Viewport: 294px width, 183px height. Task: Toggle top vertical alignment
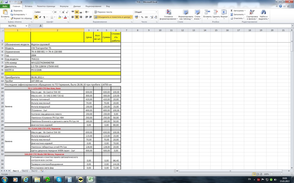coord(73,12)
